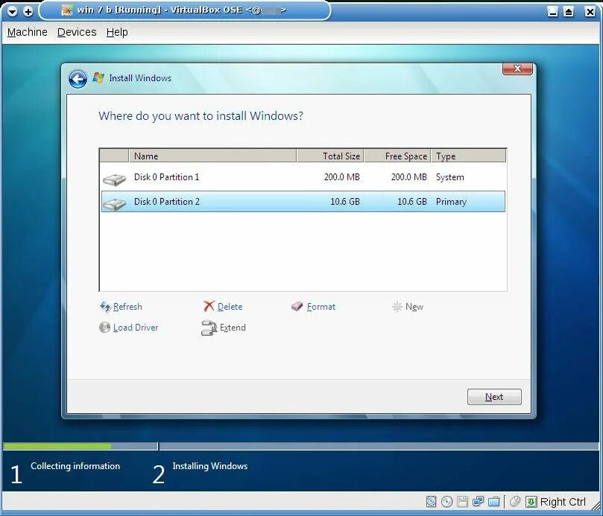The width and height of the screenshot is (603, 516).
Task: Click the hard disk activity status icon
Action: [x=431, y=501]
